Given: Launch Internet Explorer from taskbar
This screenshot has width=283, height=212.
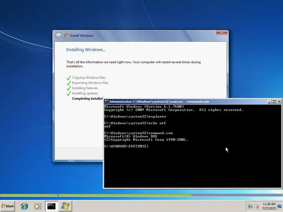Looking at the screenshot, I should (24, 206).
